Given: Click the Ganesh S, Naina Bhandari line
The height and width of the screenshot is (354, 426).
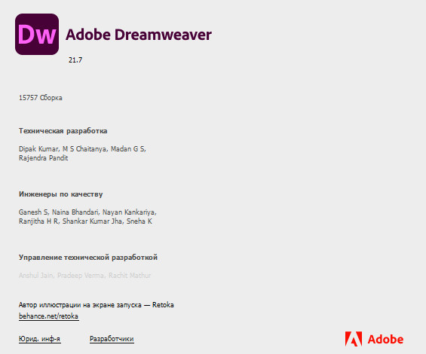Looking at the screenshot, I should point(87,212).
